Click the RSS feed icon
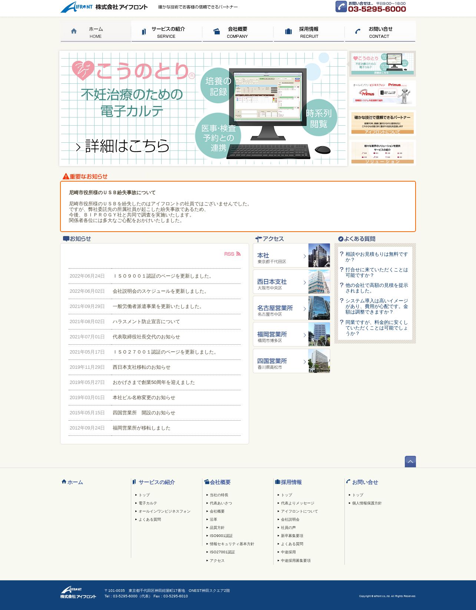The width and height of the screenshot is (476, 610). (238, 254)
